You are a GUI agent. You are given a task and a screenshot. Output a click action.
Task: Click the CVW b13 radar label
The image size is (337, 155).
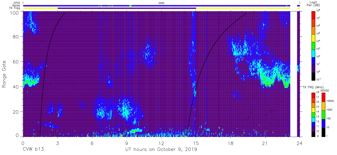33,149
